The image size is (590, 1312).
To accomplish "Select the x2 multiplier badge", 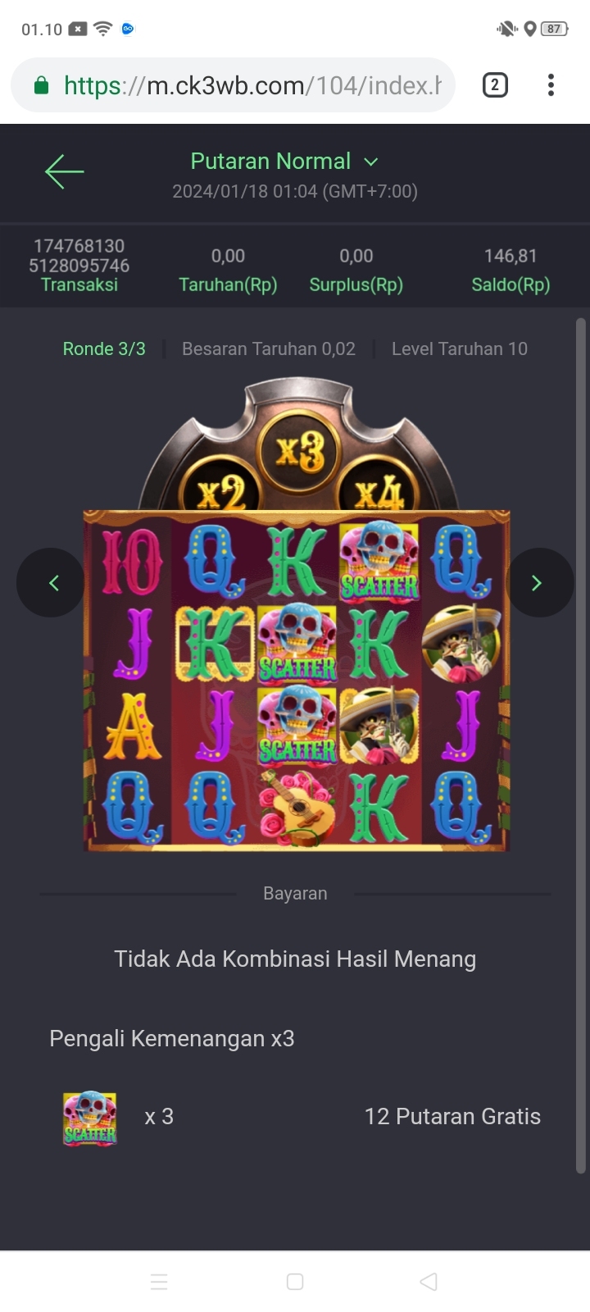I will (220, 492).
